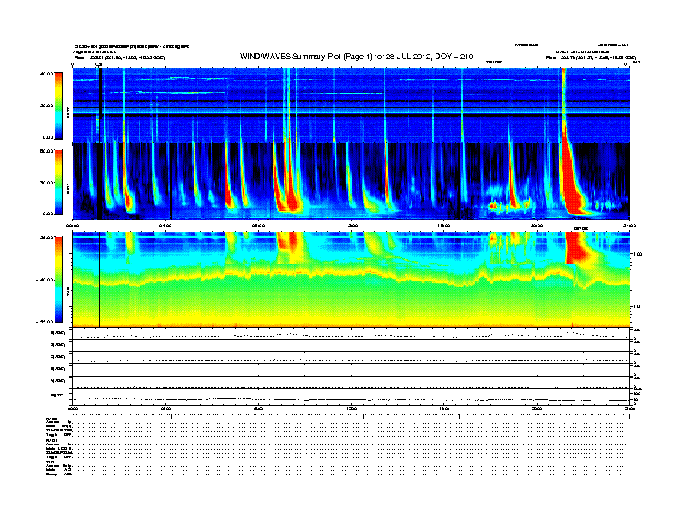The image size is (679, 525).
Task: Click the Cal marker above the RAD2 panel
Action: click(99, 65)
